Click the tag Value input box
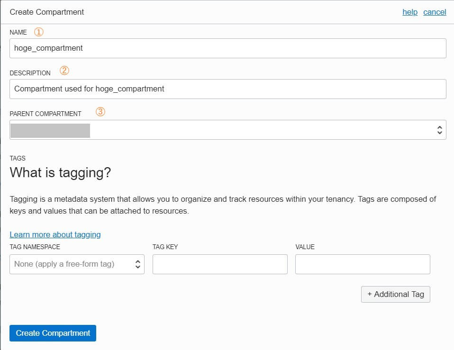The image size is (454, 350). [x=363, y=264]
